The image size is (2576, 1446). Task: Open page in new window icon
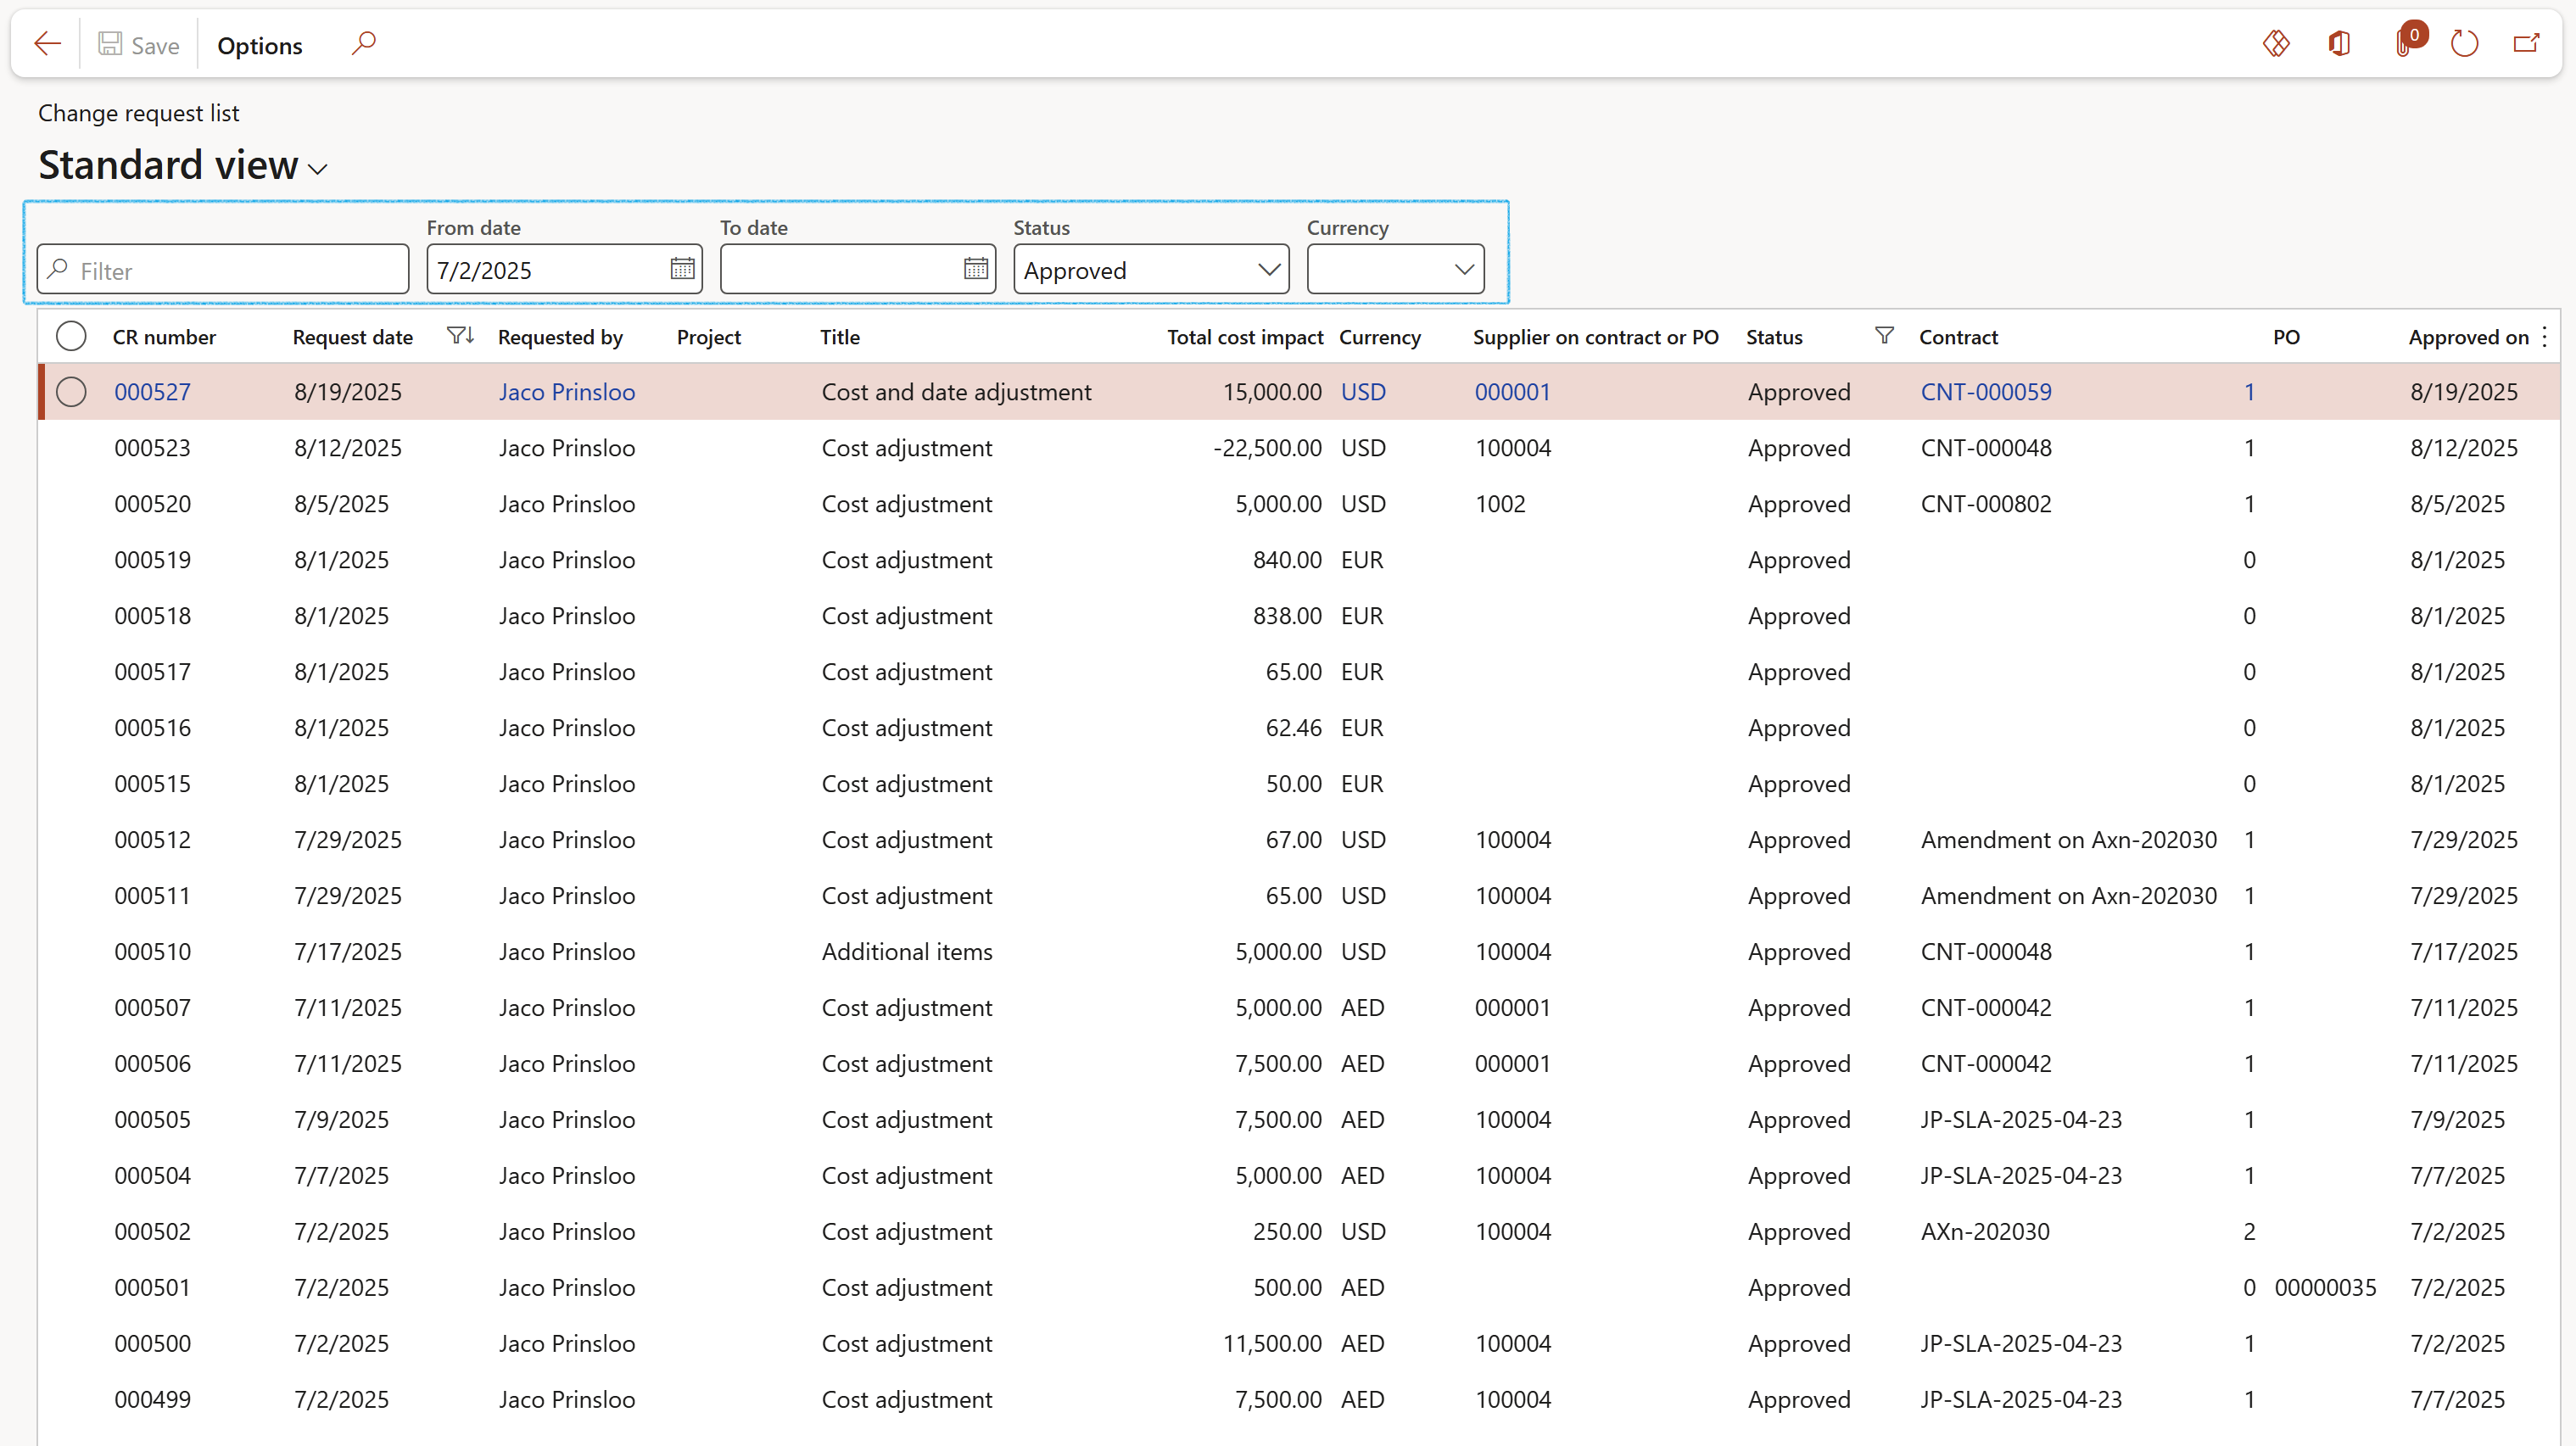(2526, 44)
